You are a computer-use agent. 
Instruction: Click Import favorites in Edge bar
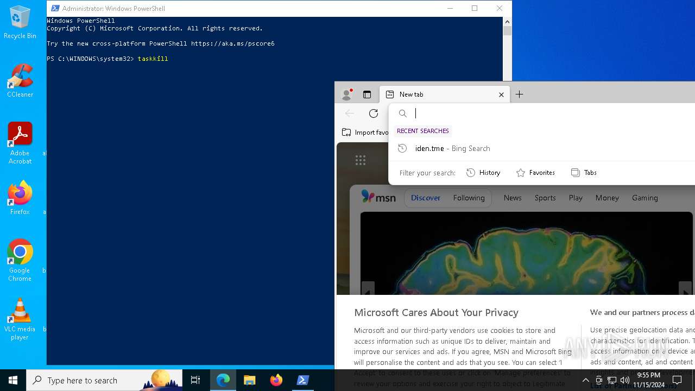[365, 132]
